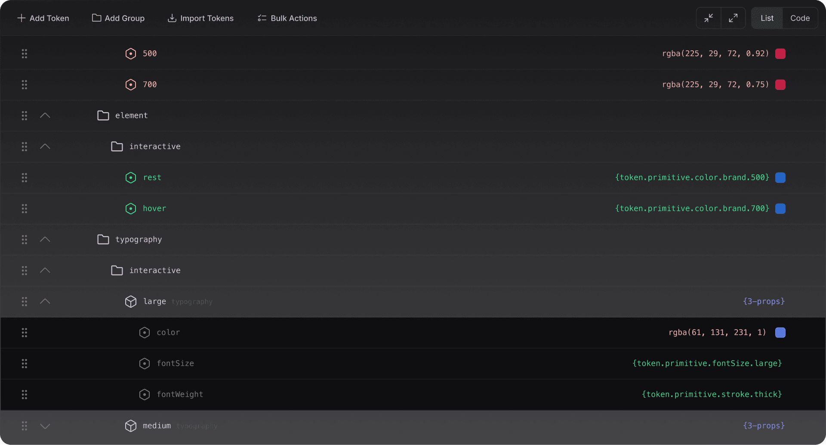Click the drag handle on the typography group row

[x=25, y=240]
